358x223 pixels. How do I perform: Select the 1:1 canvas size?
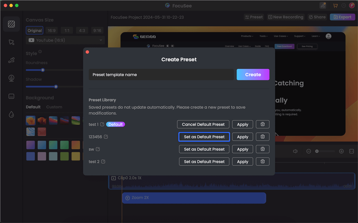67,30
